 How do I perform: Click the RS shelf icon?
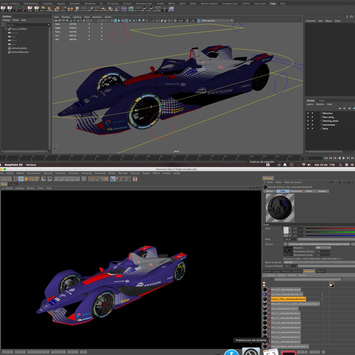click(164, 9)
